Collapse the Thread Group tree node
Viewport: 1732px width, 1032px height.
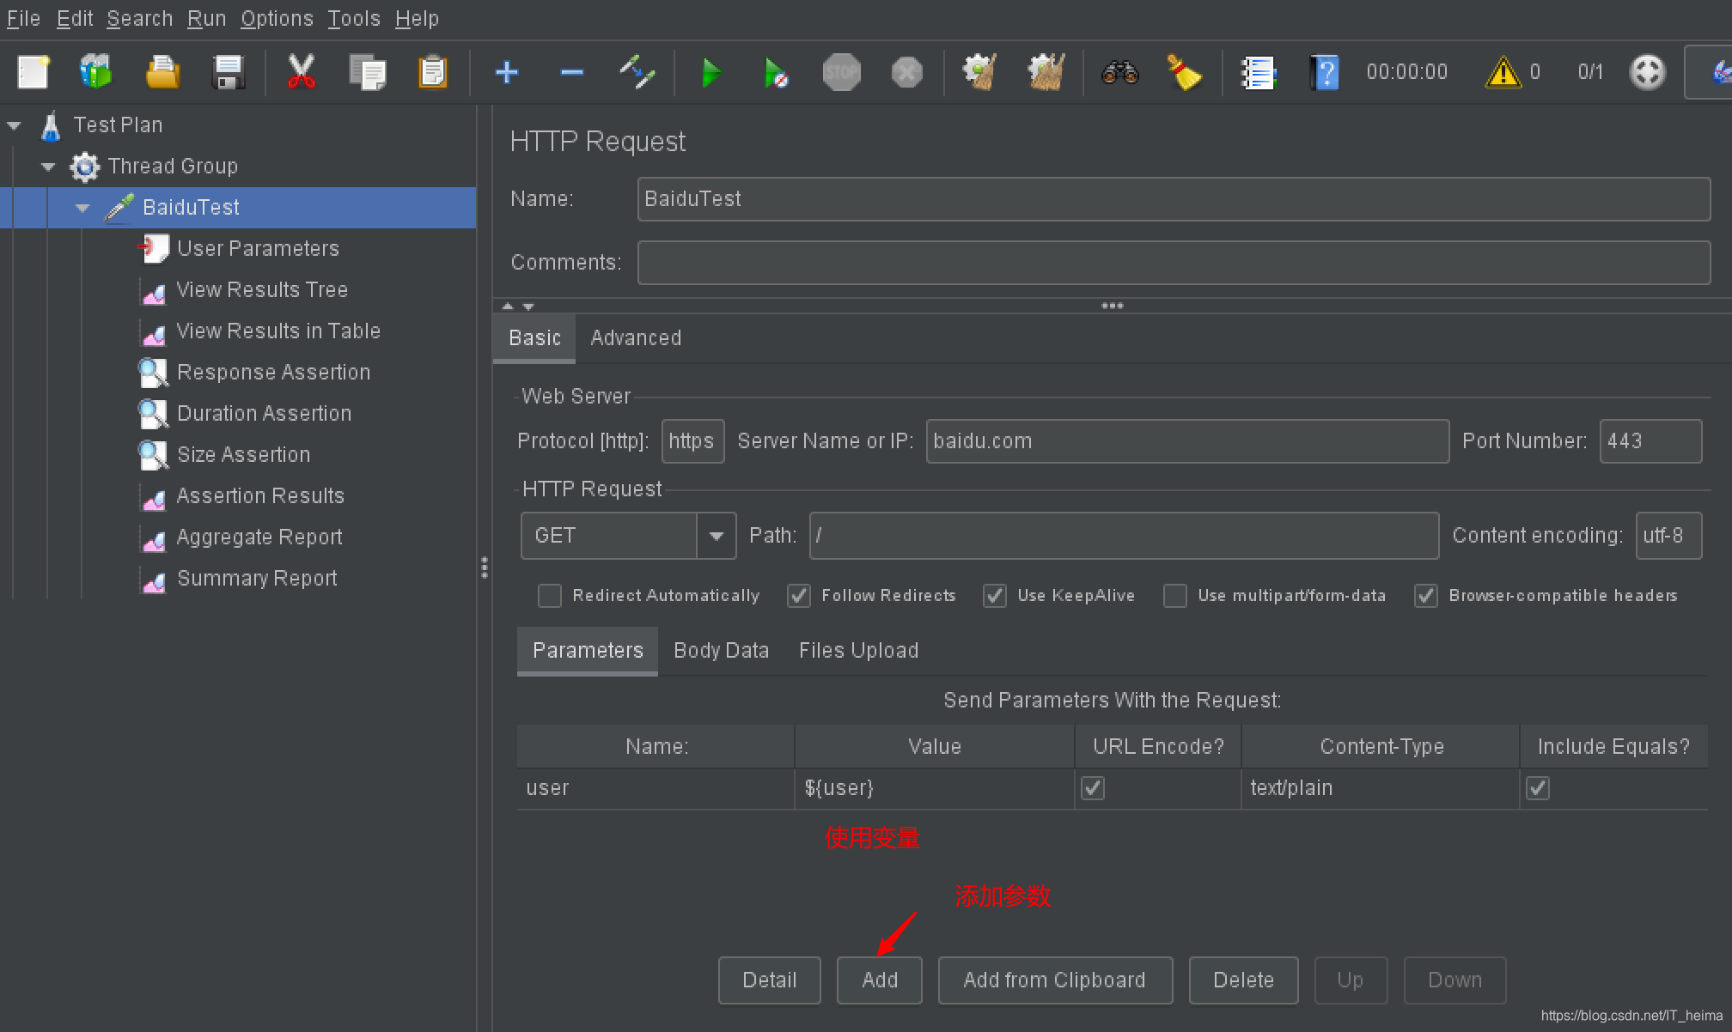coord(48,167)
